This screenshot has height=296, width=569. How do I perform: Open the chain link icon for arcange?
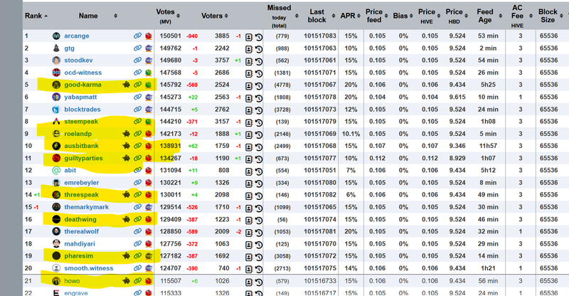point(137,36)
